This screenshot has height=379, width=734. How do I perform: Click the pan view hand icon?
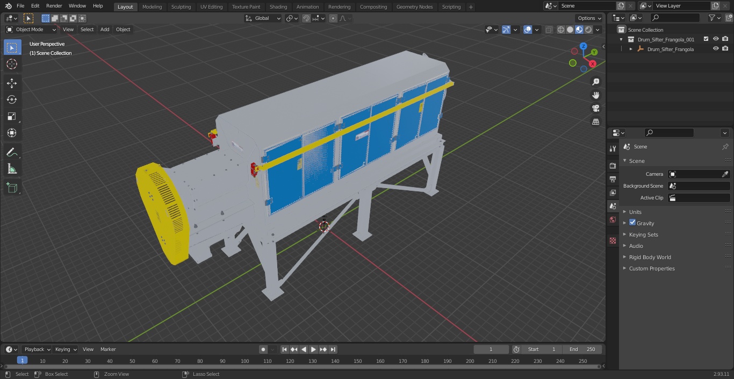(595, 95)
